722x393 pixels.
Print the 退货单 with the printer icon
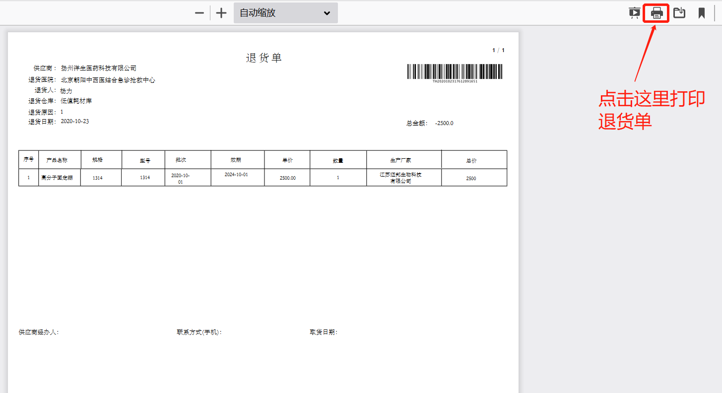coord(657,13)
